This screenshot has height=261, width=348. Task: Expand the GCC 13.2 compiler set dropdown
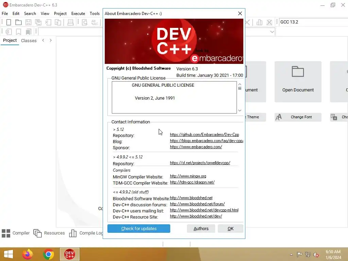pyautogui.click(x=313, y=22)
